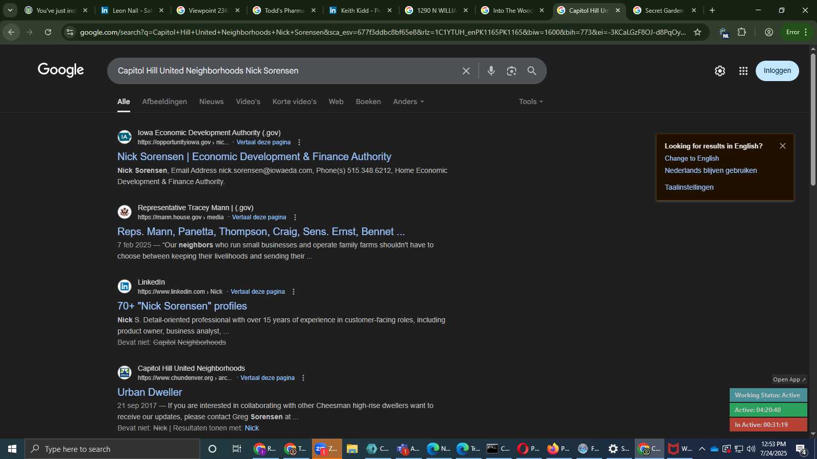This screenshot has height=459, width=817.
Task: Click the Windows taskbar search box
Action: pyautogui.click(x=112, y=449)
